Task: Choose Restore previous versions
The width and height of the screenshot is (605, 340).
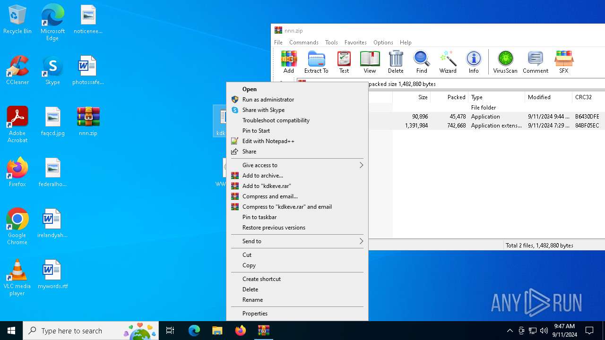Action: [297, 228]
